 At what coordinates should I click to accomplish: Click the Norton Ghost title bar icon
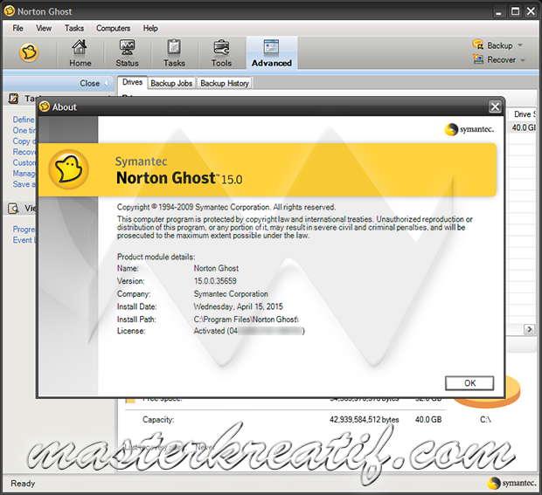pyautogui.click(x=10, y=11)
